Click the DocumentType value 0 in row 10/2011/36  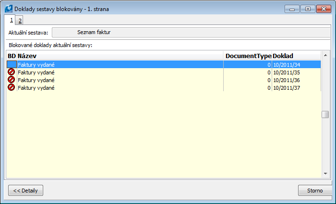click(x=269, y=80)
